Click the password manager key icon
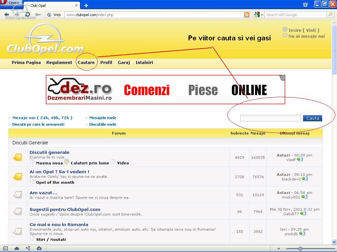Viewport: 337px width, 252px height. tap(38, 14)
